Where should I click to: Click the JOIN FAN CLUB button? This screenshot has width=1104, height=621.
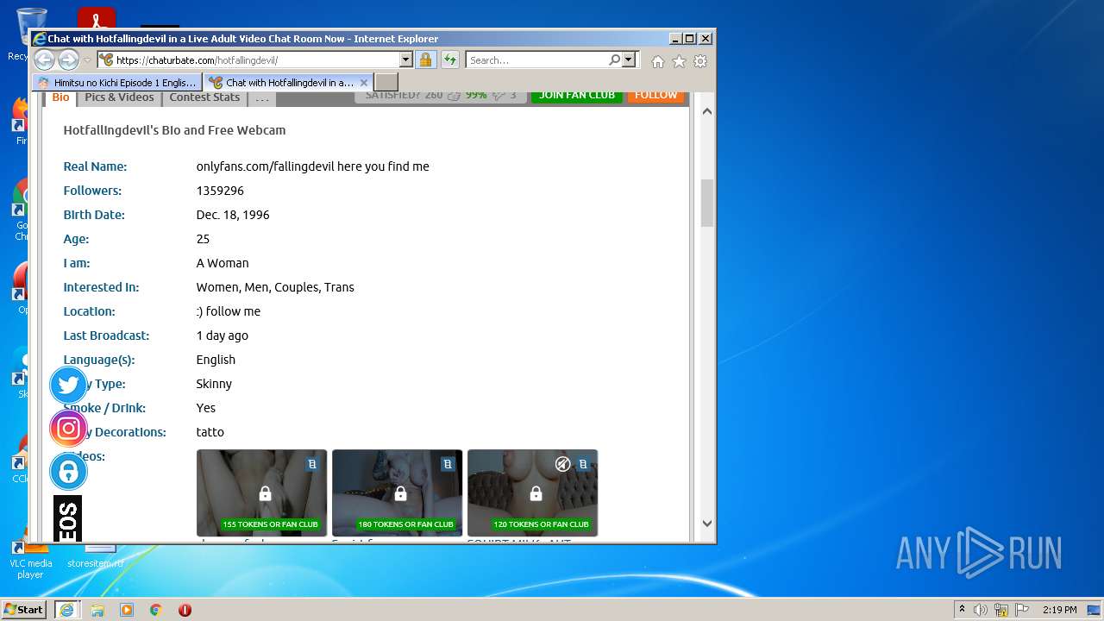coord(577,95)
